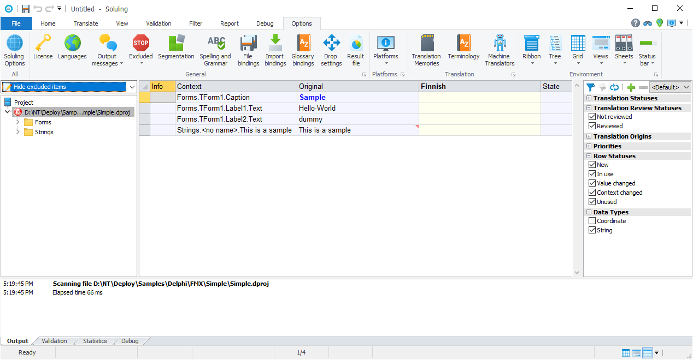Viewport: 693px width, 360px height.
Task: Open Soluling Options
Action: (x=14, y=50)
